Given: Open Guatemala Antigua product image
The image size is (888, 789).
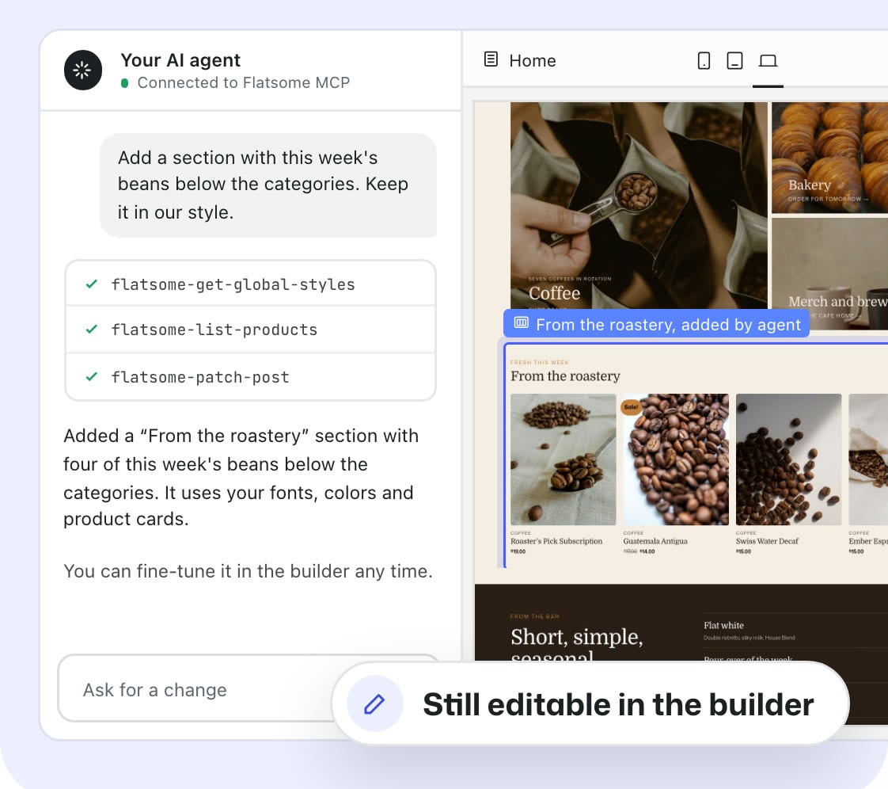Looking at the screenshot, I should pos(676,459).
